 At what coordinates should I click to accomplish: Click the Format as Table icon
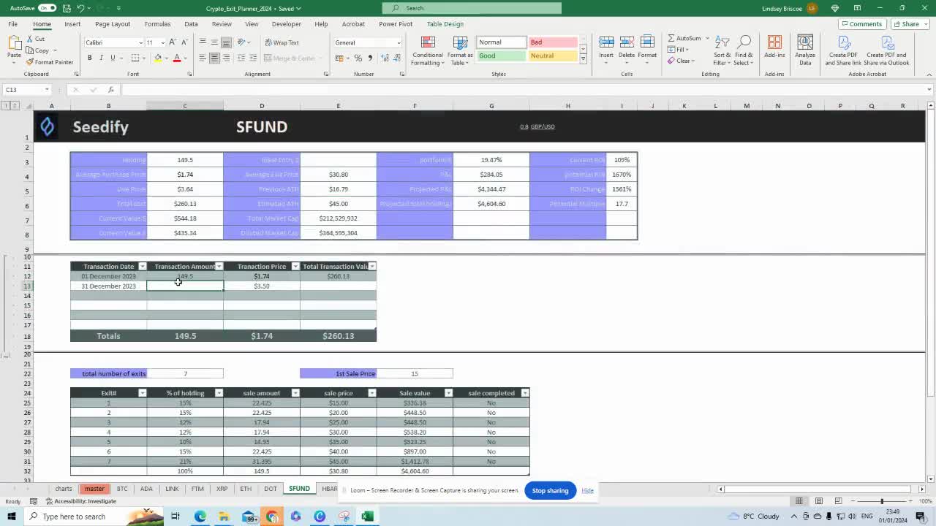[x=460, y=51]
